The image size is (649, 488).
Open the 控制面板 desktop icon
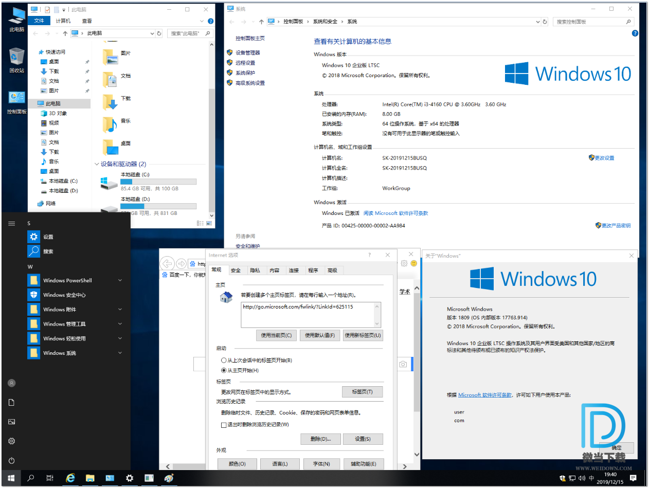click(x=16, y=102)
